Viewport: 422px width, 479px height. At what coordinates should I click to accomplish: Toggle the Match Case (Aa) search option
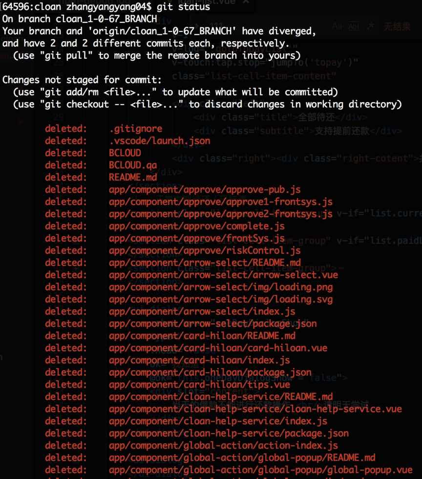(337, 26)
